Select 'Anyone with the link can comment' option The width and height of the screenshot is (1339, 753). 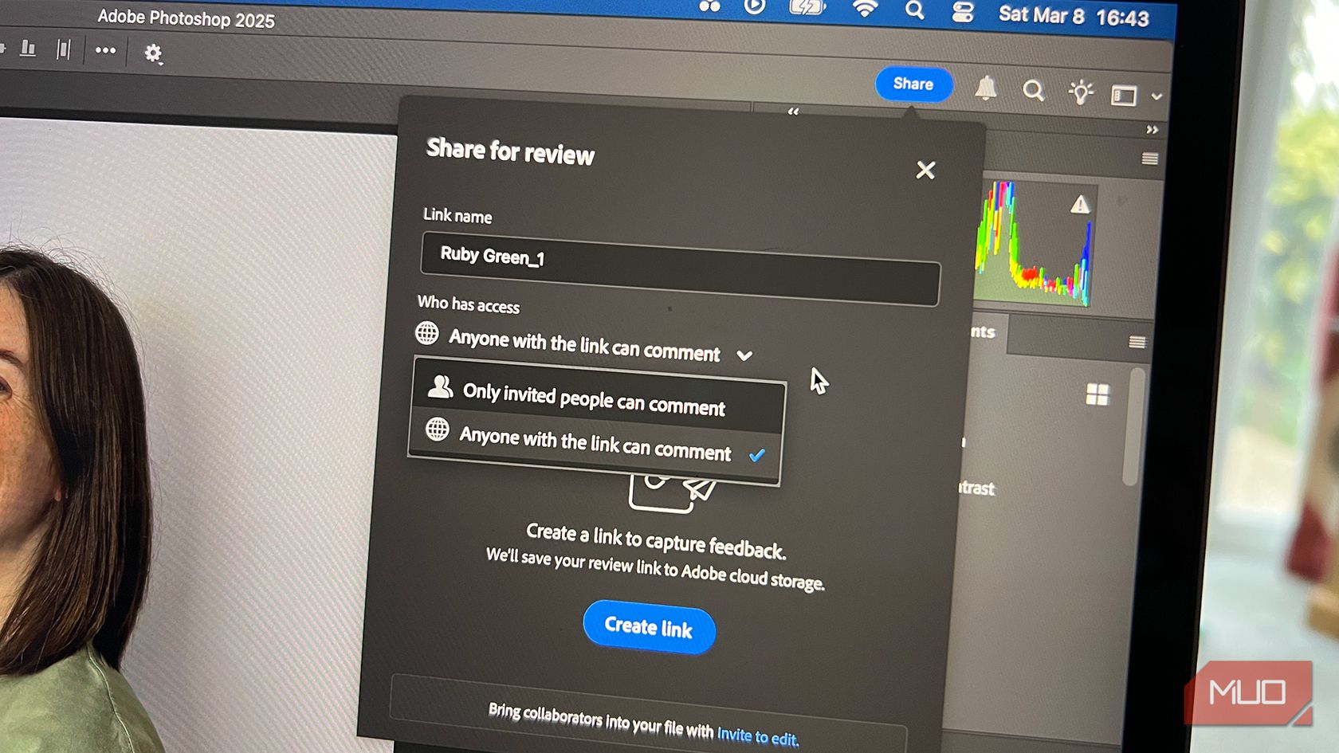pos(595,442)
